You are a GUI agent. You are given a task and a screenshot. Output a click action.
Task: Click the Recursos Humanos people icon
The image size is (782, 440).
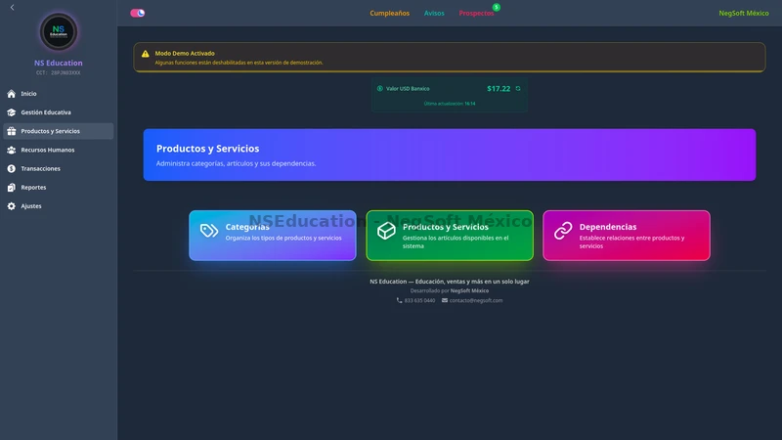[x=12, y=150]
